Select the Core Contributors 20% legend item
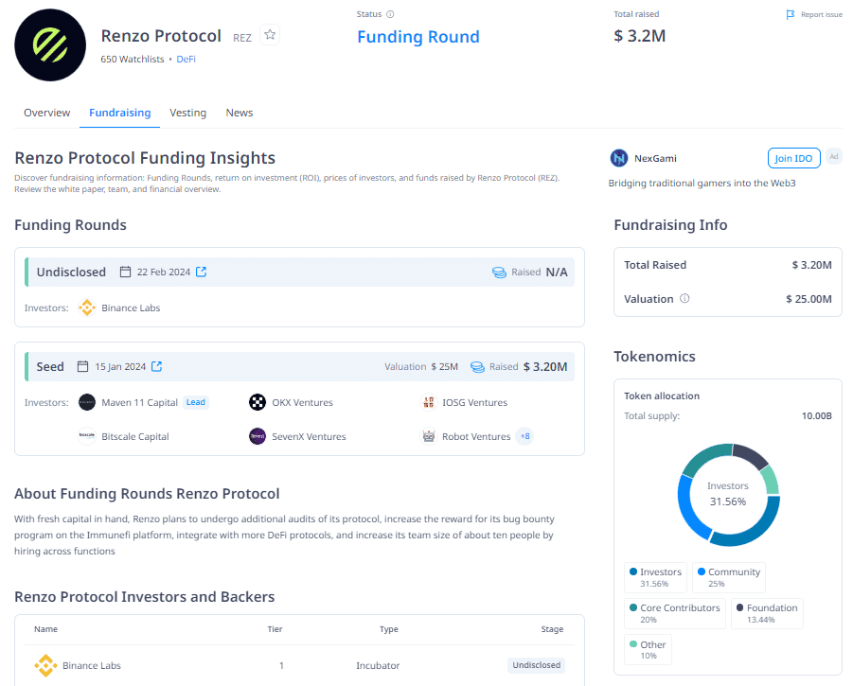 [675, 613]
